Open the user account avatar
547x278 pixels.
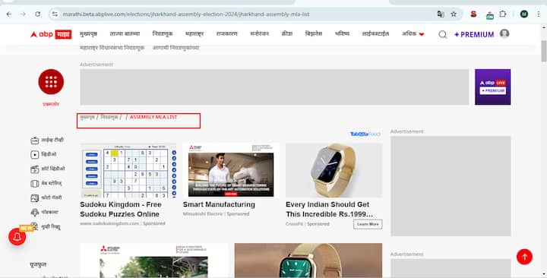(x=504, y=33)
